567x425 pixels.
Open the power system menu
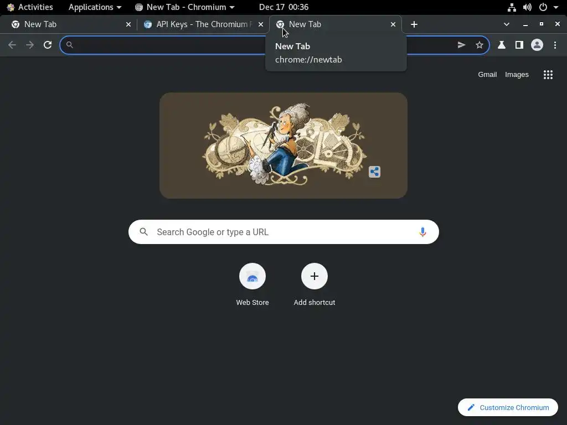(543, 7)
